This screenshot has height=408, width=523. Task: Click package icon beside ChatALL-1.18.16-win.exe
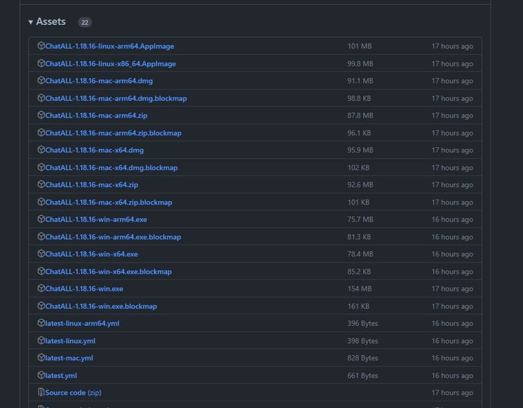[x=41, y=288]
